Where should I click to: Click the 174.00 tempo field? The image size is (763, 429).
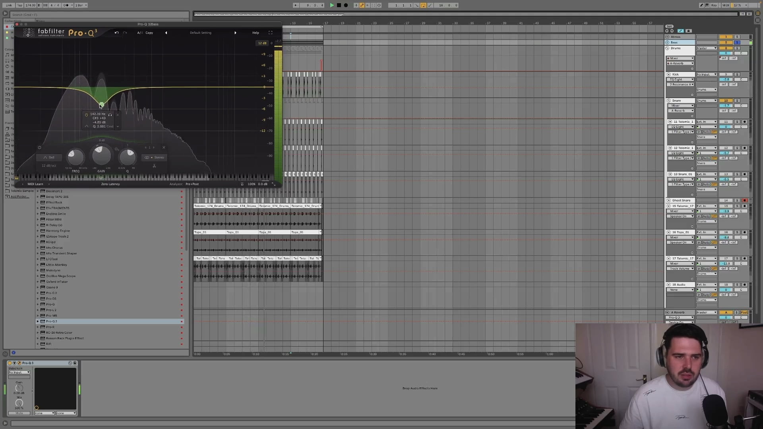tap(30, 5)
